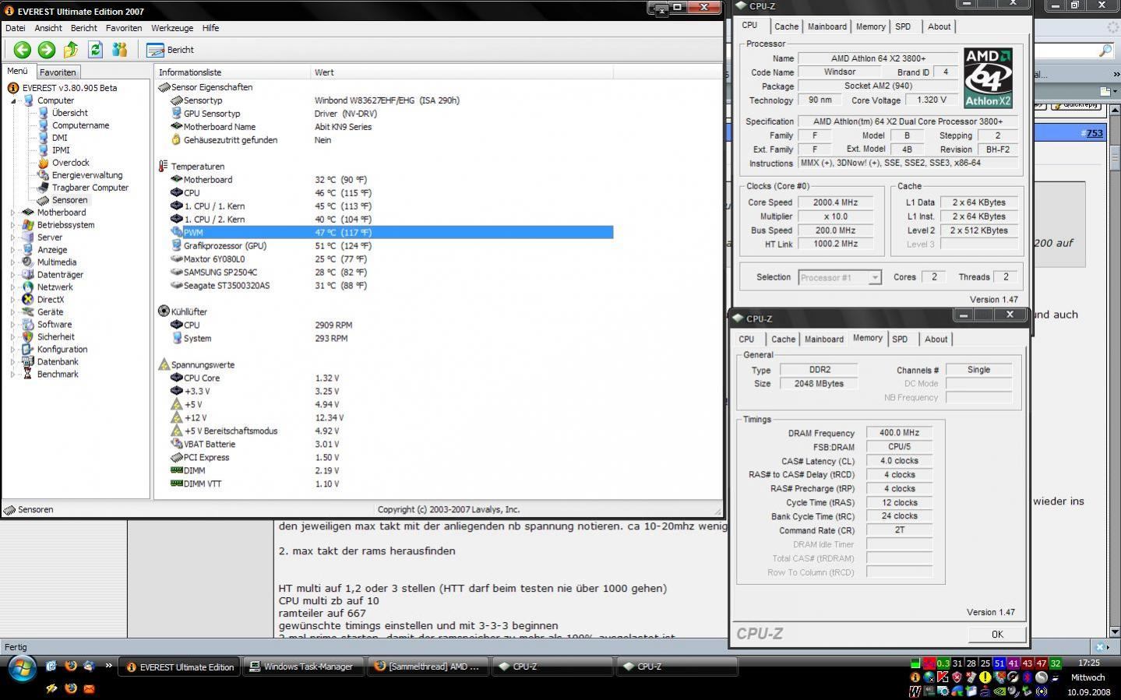This screenshot has width=1121, height=700.
Task: Open the Ansicht menu
Action: click(48, 28)
